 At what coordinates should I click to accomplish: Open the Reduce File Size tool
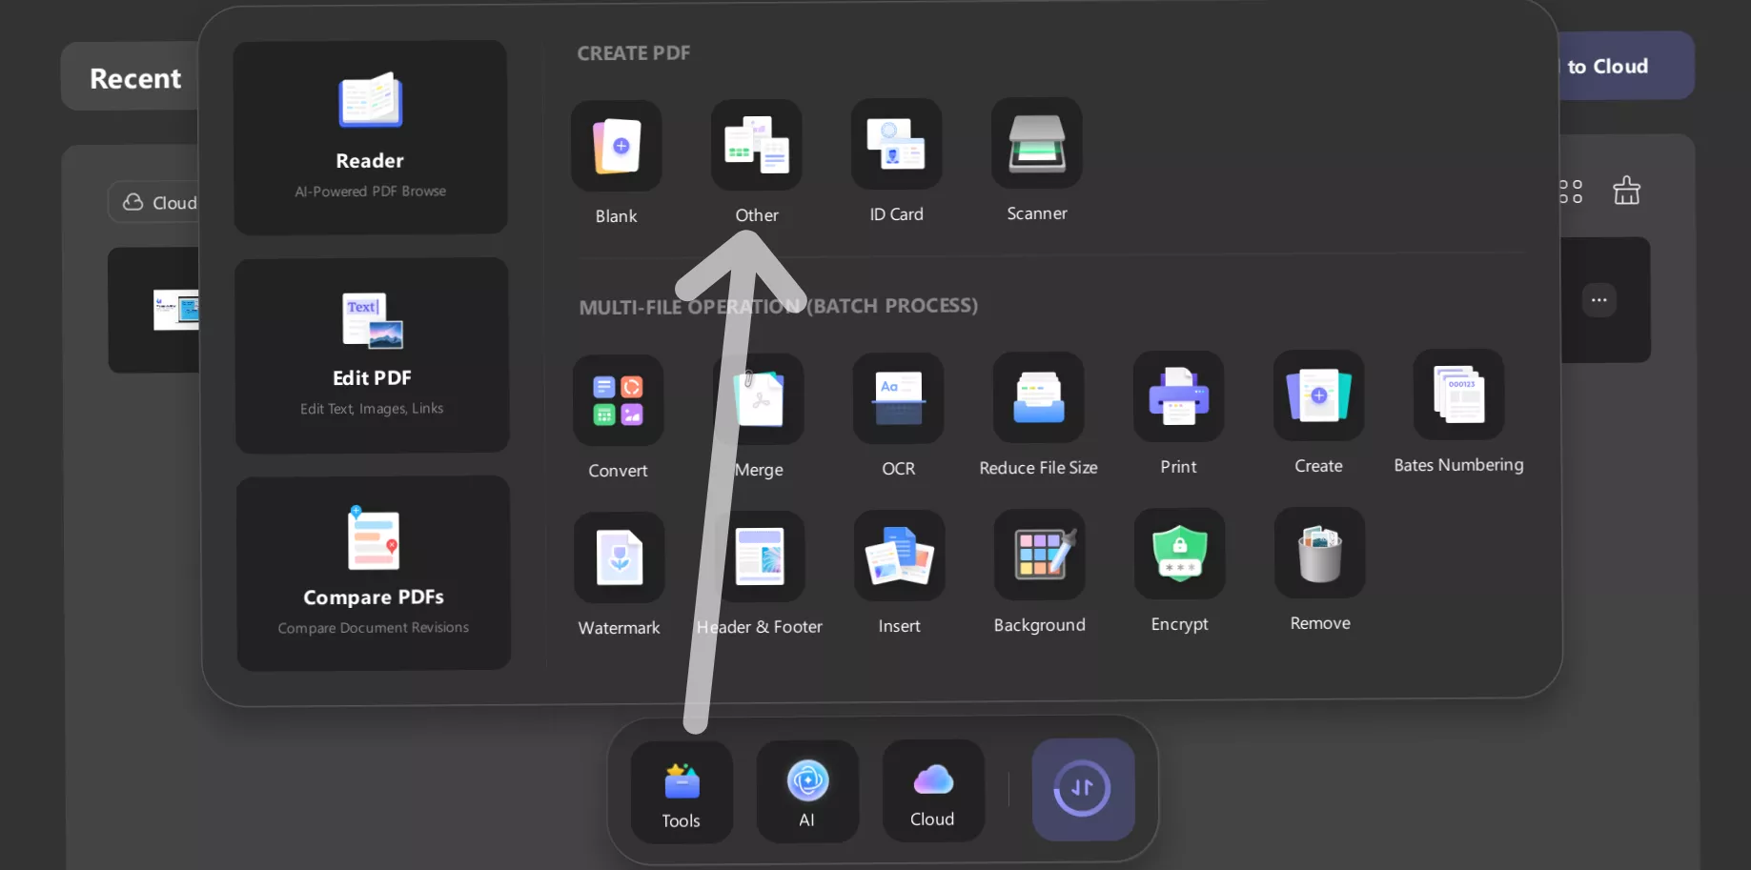(x=1038, y=397)
